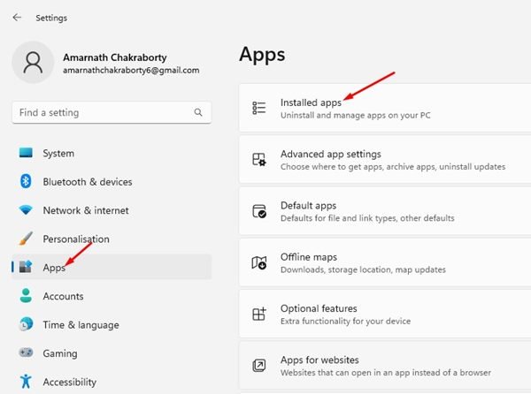Viewport: 531px width, 394px height.
Task: Click the Accounts person icon
Action: [26, 296]
